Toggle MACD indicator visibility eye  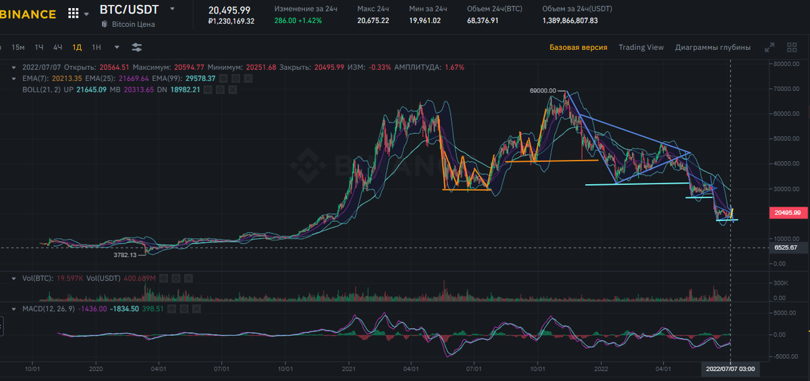coord(171,308)
